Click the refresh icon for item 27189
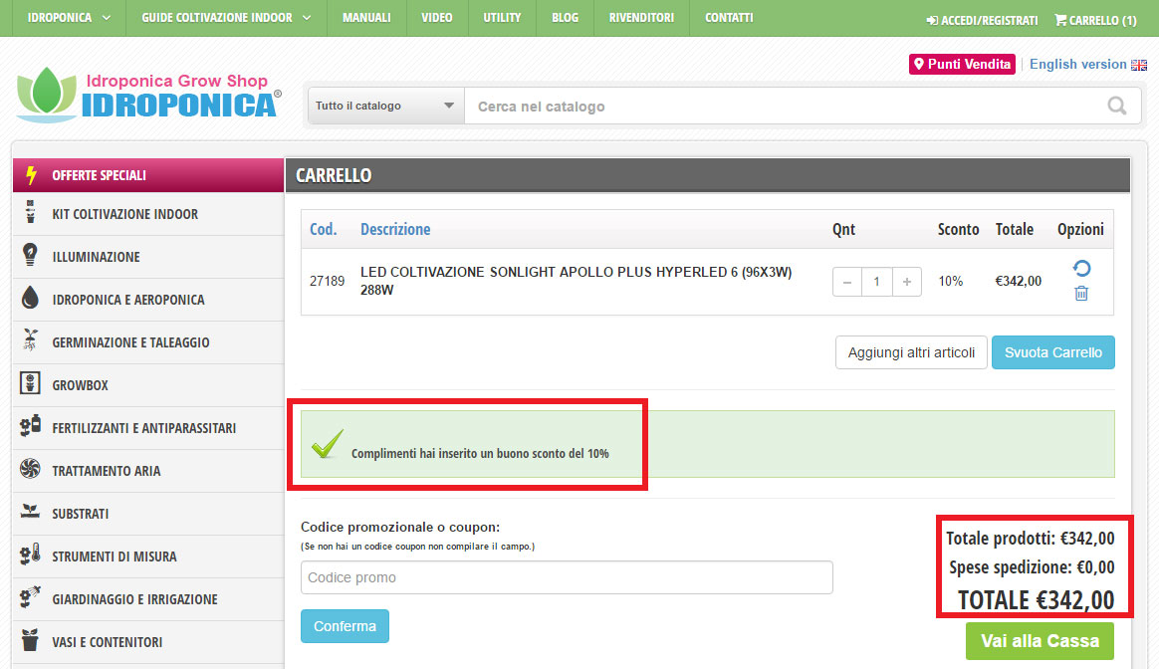 coord(1081,269)
